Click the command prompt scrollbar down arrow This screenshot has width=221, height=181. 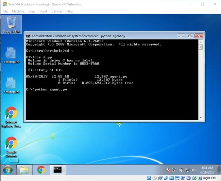point(201,117)
